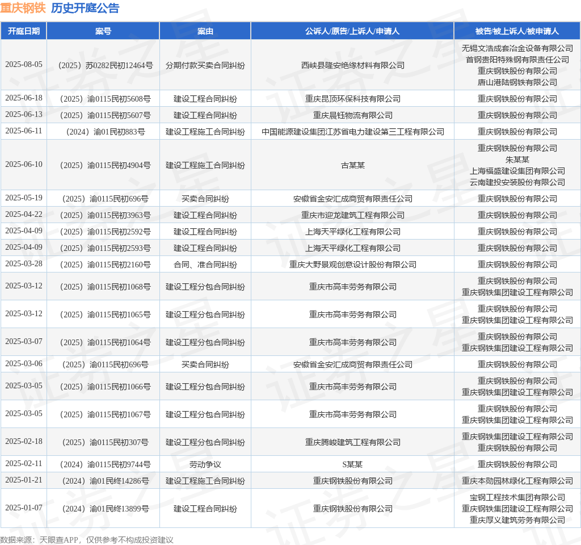Select the 案号 column header
The height and width of the screenshot is (545, 581).
click(x=103, y=31)
